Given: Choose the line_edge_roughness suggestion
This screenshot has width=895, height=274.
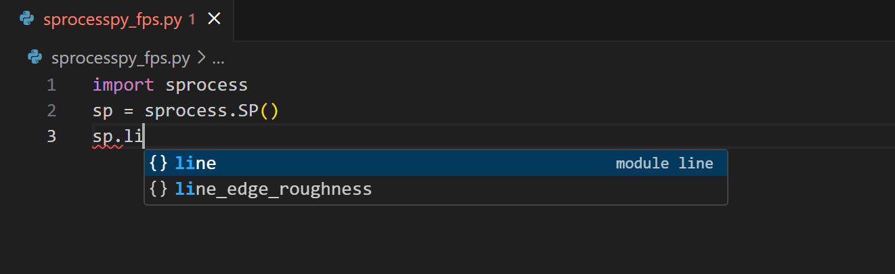Looking at the screenshot, I should 274,189.
